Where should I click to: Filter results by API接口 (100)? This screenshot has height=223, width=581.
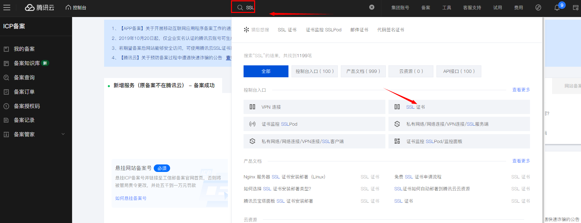tap(459, 71)
